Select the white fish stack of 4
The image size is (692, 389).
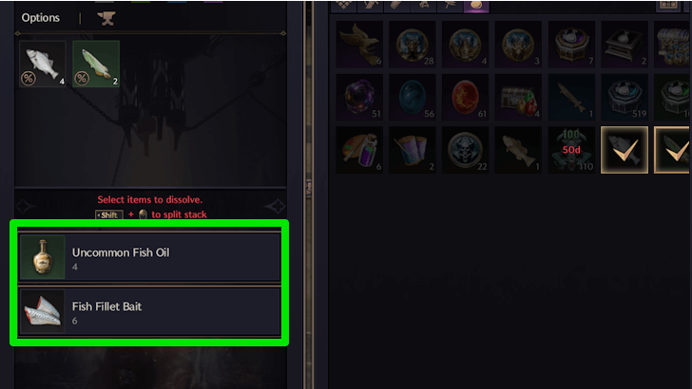tap(43, 64)
